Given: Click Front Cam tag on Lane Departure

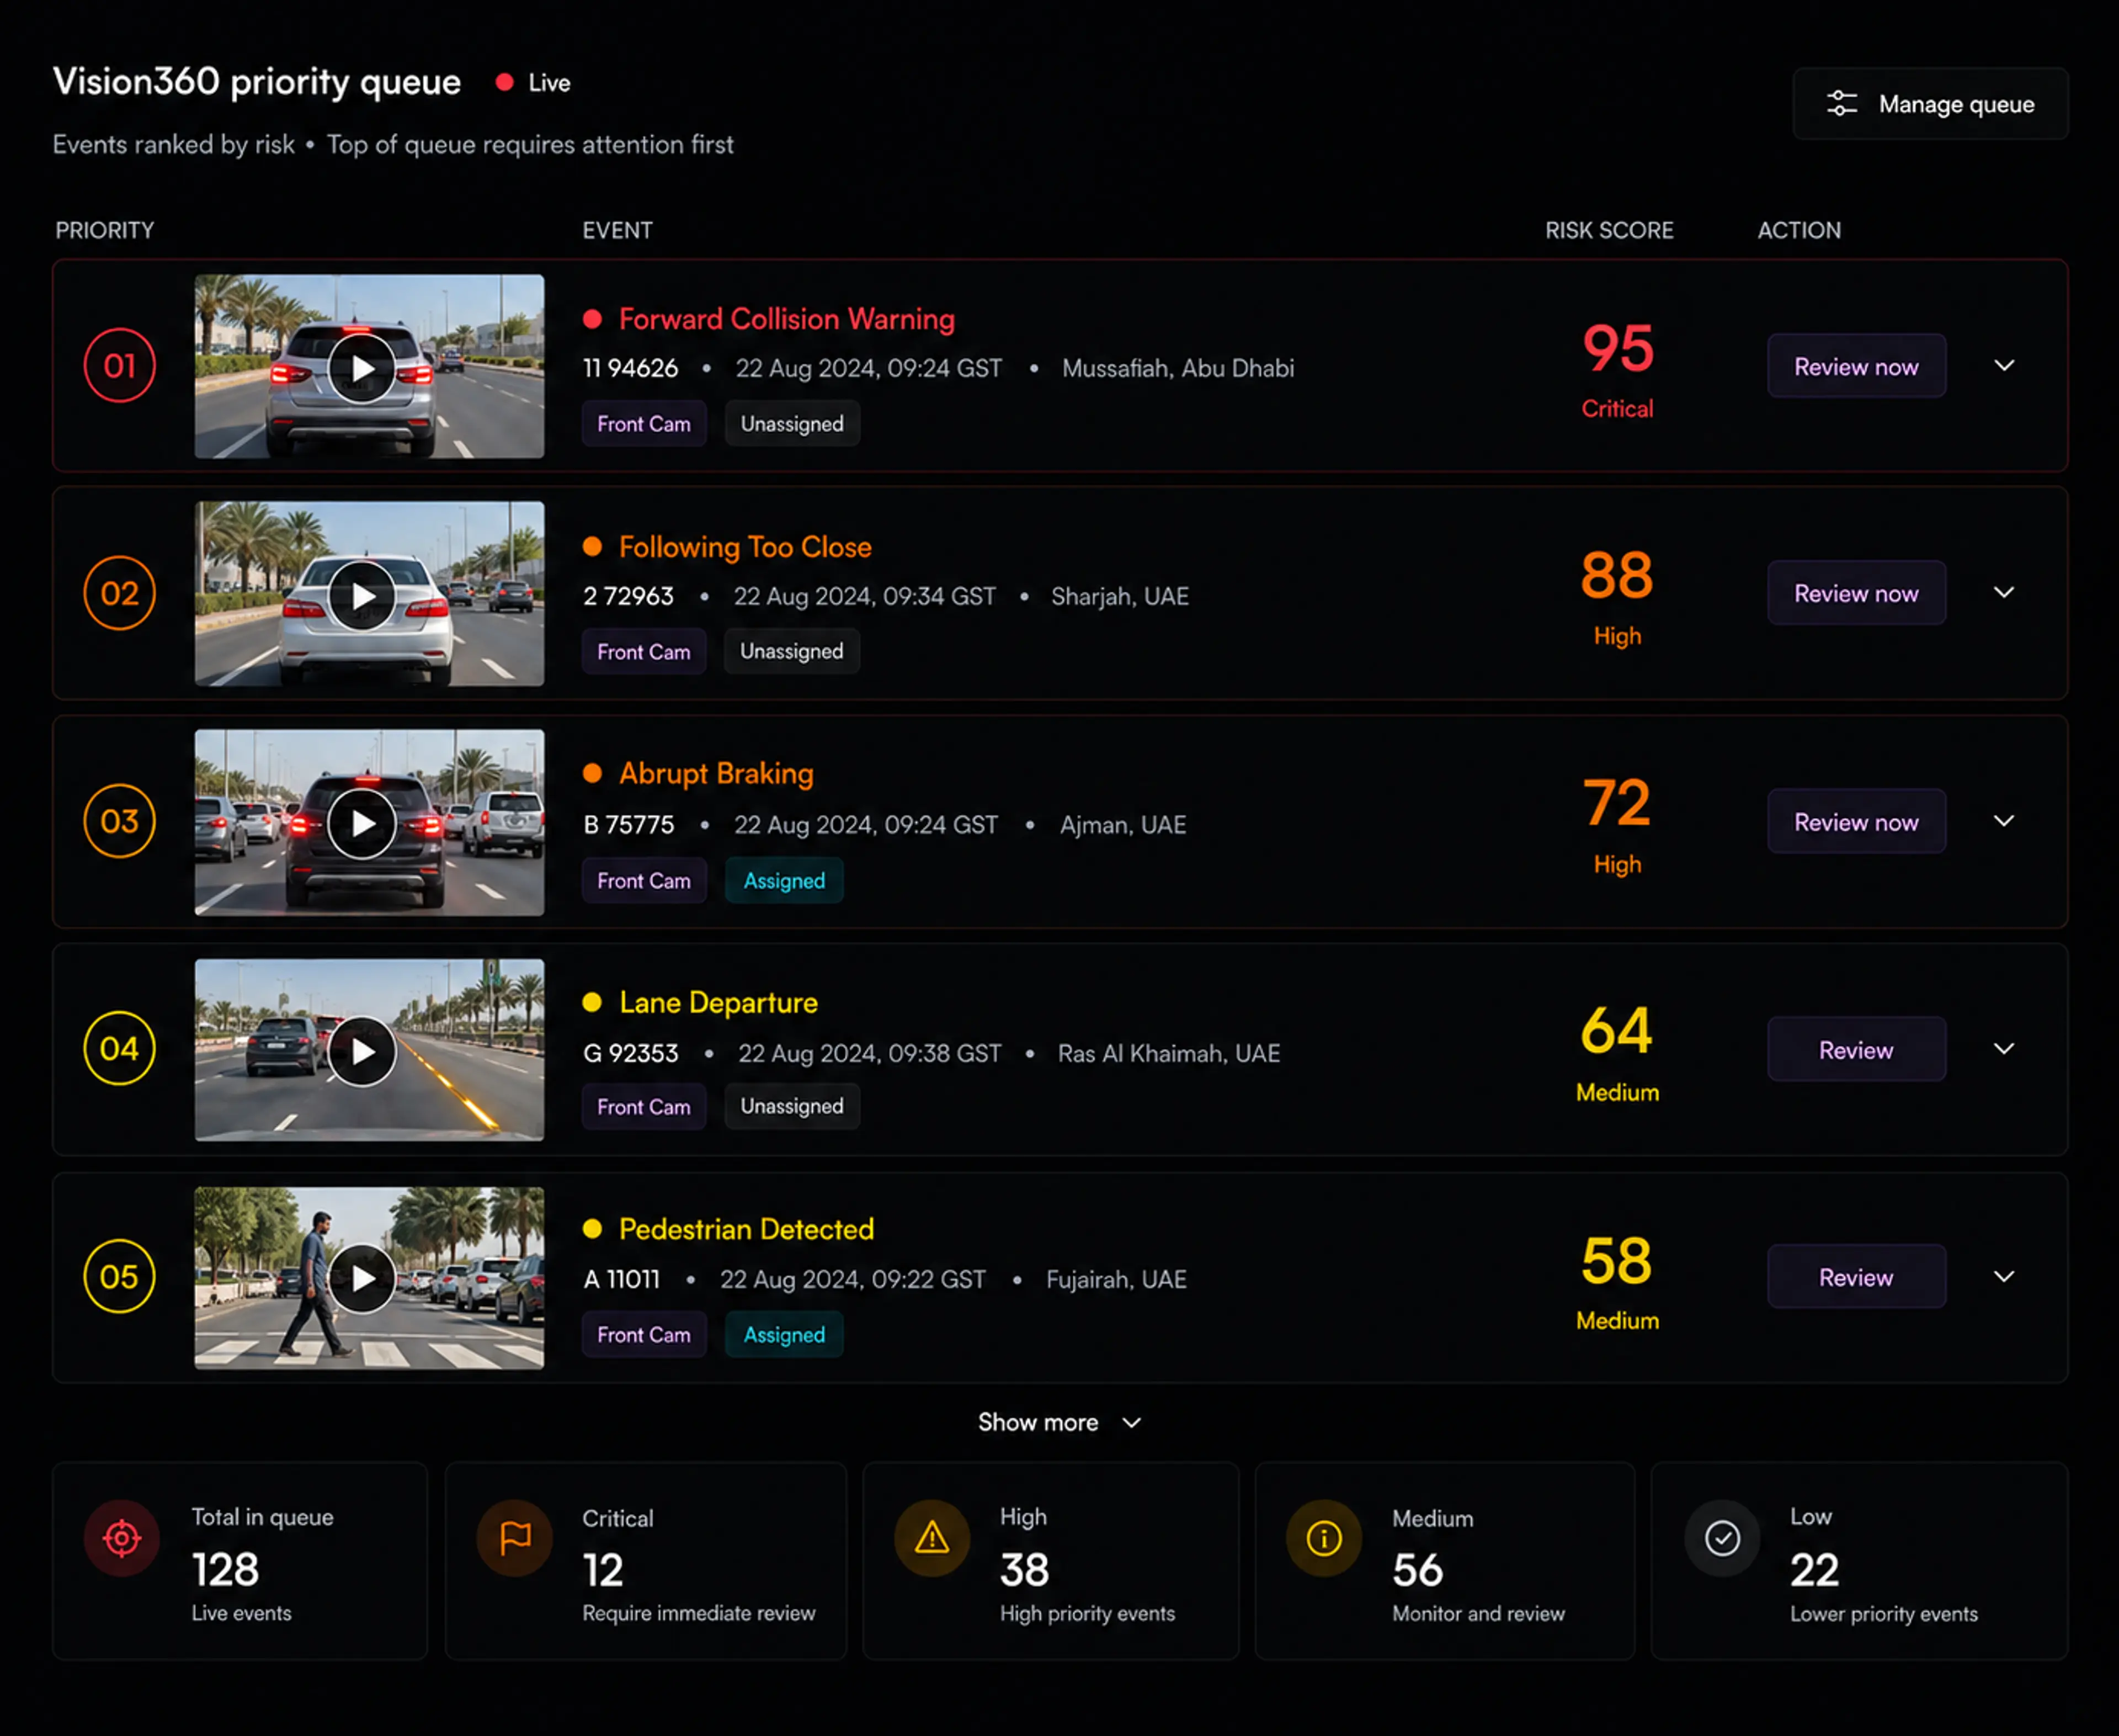Looking at the screenshot, I should 643,1106.
